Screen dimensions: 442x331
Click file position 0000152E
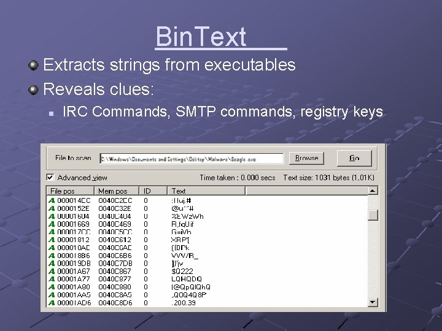coord(73,208)
